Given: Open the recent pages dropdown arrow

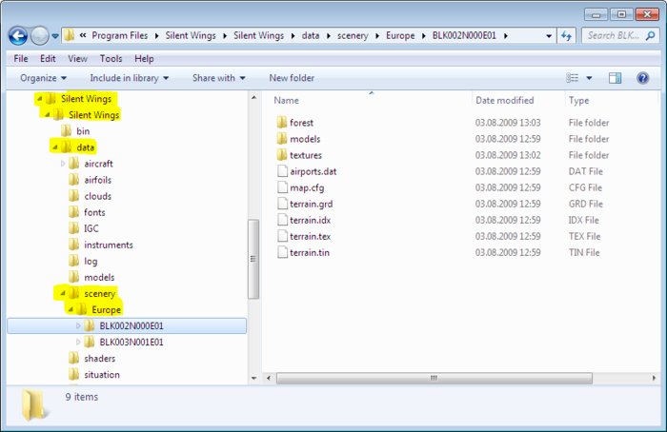Looking at the screenshot, I should (55, 36).
